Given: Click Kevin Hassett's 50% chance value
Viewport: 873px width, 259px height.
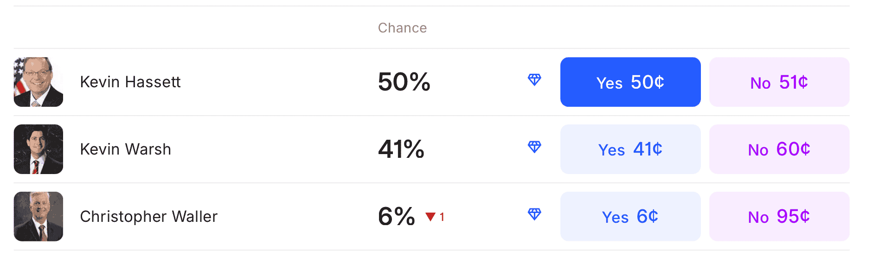Looking at the screenshot, I should [404, 82].
